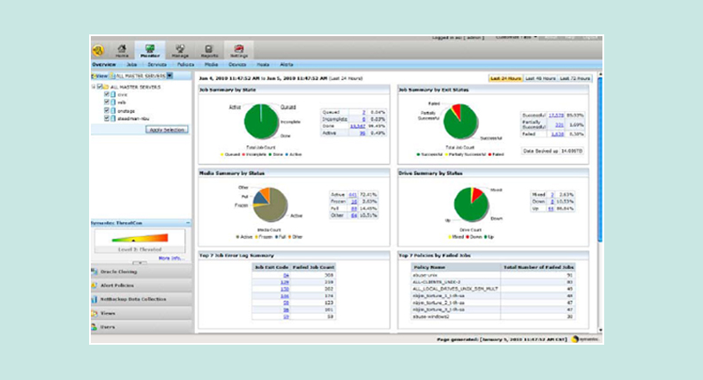Open the ALL MASTER SERVERS view dropdown
Image resolution: width=703 pixels, height=380 pixels.
(169, 76)
